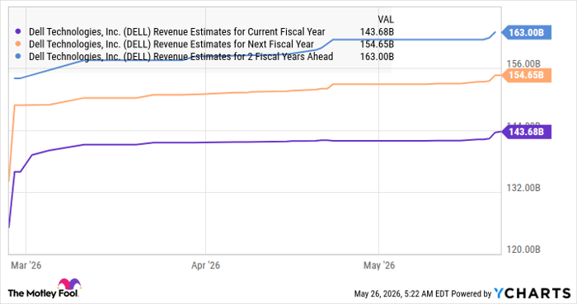Viewport: 577px width, 304px height.
Task: Click The Motley Fool jester hat icon
Action: [69, 284]
